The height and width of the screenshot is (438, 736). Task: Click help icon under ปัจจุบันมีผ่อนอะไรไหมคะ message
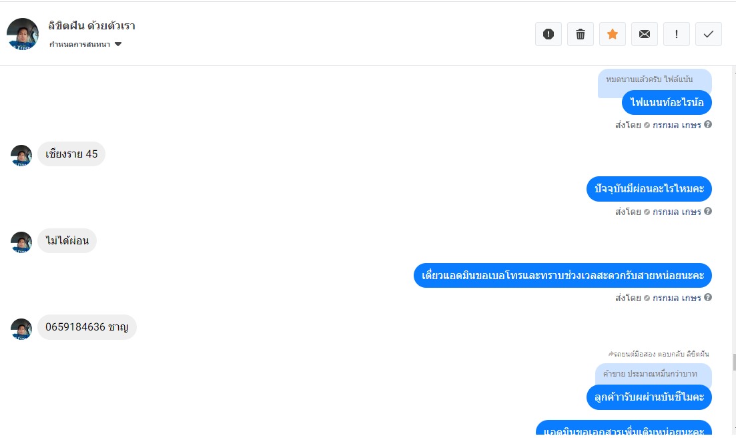(x=708, y=211)
